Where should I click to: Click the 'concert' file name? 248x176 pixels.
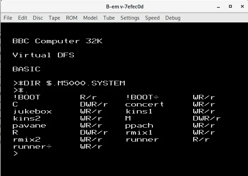click(144, 104)
